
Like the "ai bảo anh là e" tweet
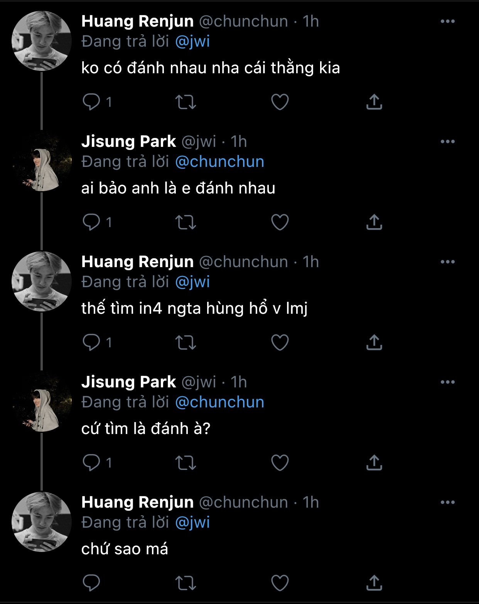[x=280, y=222]
